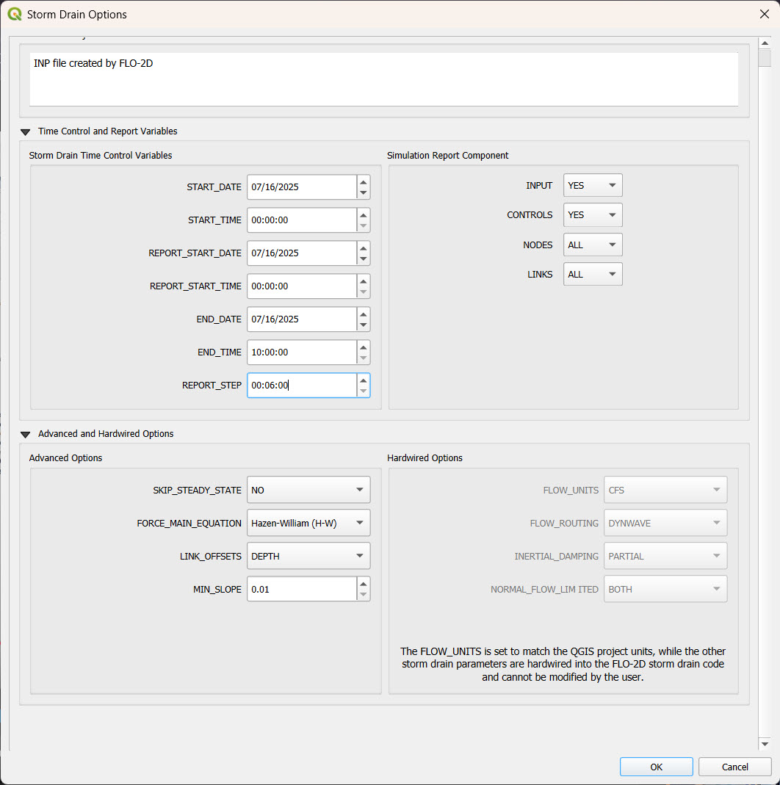Increase END_TIME with up arrow

coord(363,346)
